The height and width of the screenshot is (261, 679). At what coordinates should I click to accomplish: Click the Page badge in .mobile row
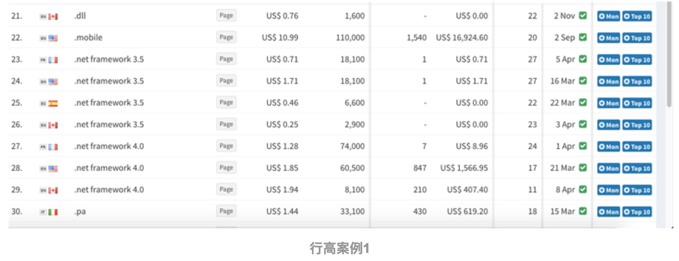point(226,37)
